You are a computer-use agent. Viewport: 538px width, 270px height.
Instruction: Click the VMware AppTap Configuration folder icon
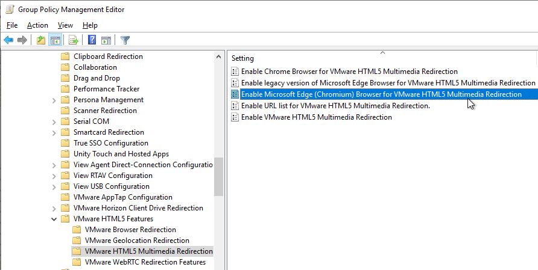(65, 197)
